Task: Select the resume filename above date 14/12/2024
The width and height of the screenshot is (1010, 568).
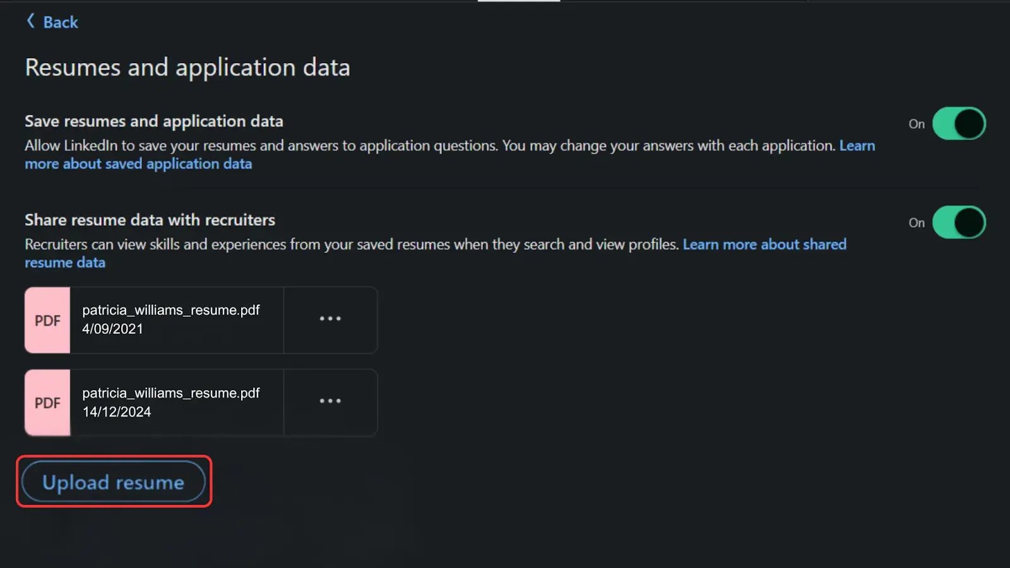Action: pos(170,393)
